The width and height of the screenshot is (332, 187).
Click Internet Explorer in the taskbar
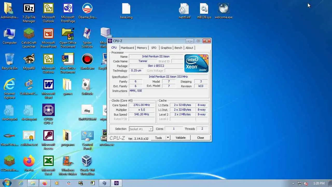coord(21,183)
